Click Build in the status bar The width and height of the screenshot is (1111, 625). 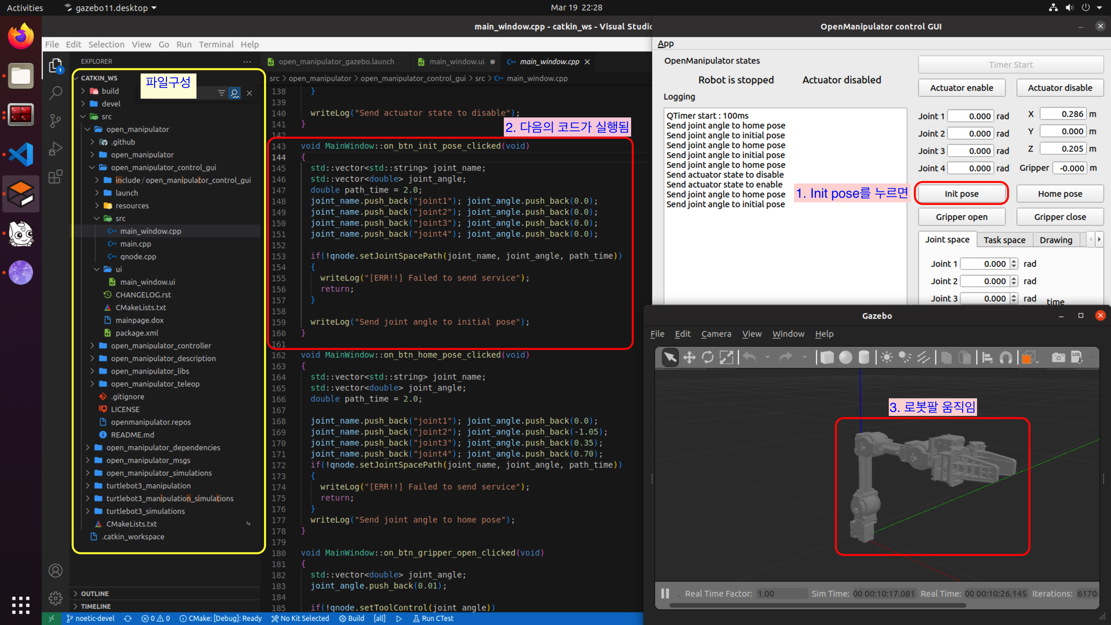[x=352, y=618]
